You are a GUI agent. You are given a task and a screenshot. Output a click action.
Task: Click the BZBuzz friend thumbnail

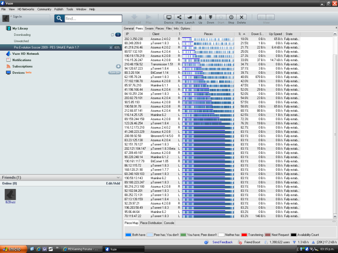10,194
